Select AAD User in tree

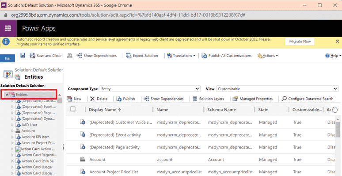pos(29,125)
